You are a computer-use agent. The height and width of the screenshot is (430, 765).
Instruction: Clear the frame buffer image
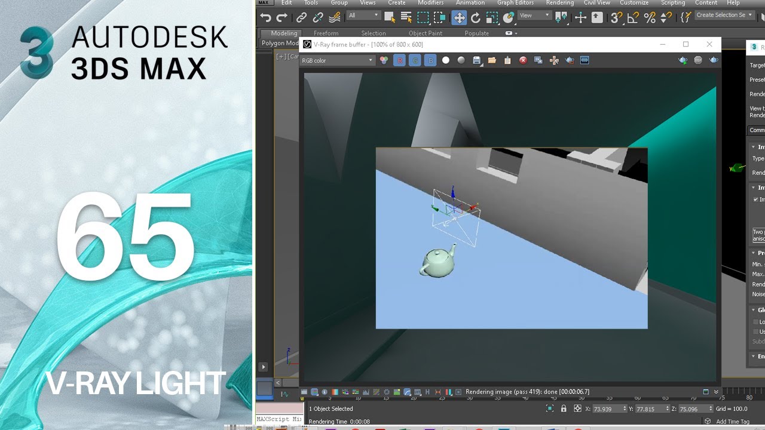(x=523, y=60)
